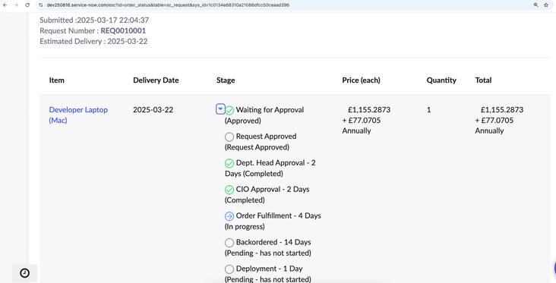Click the Stage column header
Viewport: 556px width, 283px height.
point(226,80)
